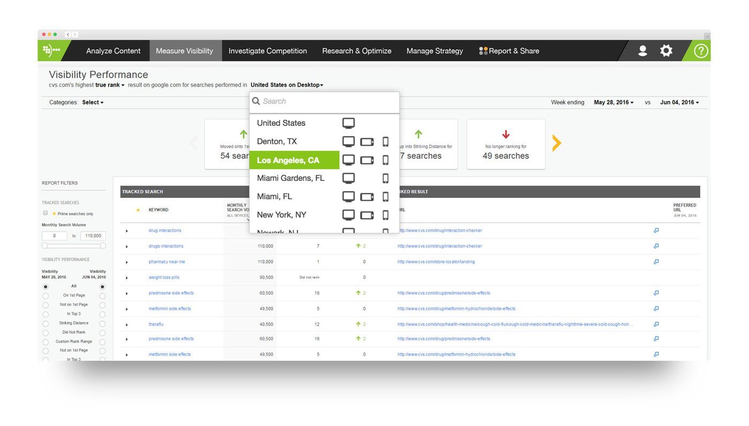
Task: Choose 'Miami Gardens, FL' location text
Action: coord(291,178)
